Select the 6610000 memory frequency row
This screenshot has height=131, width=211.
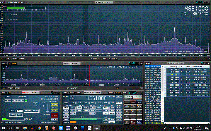click(x=188, y=80)
